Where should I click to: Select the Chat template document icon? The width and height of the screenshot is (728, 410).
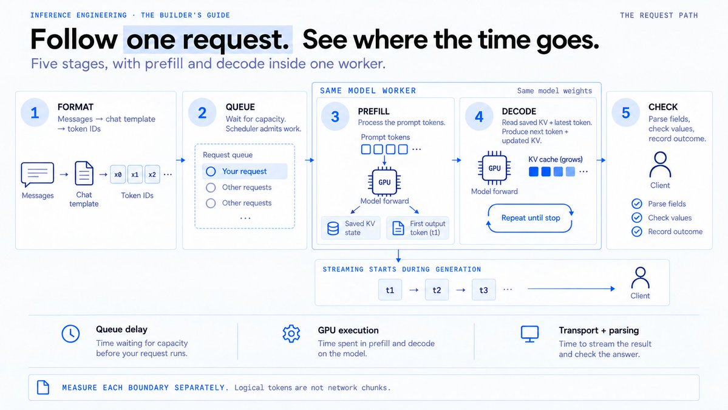point(84,174)
